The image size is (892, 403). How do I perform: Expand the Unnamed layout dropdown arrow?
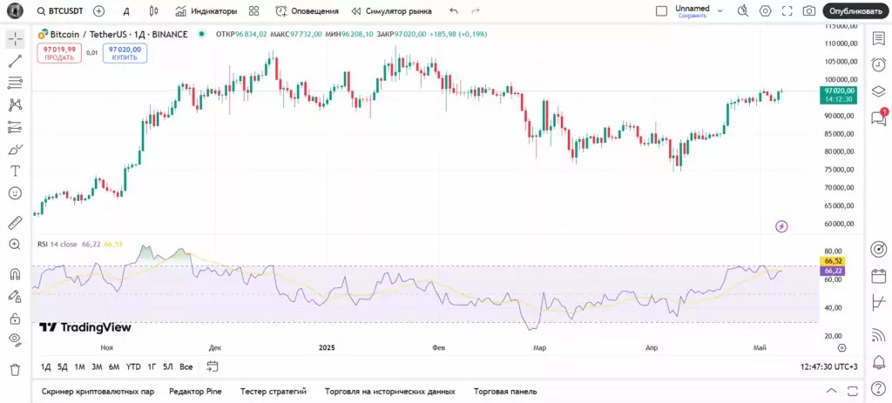coord(720,10)
